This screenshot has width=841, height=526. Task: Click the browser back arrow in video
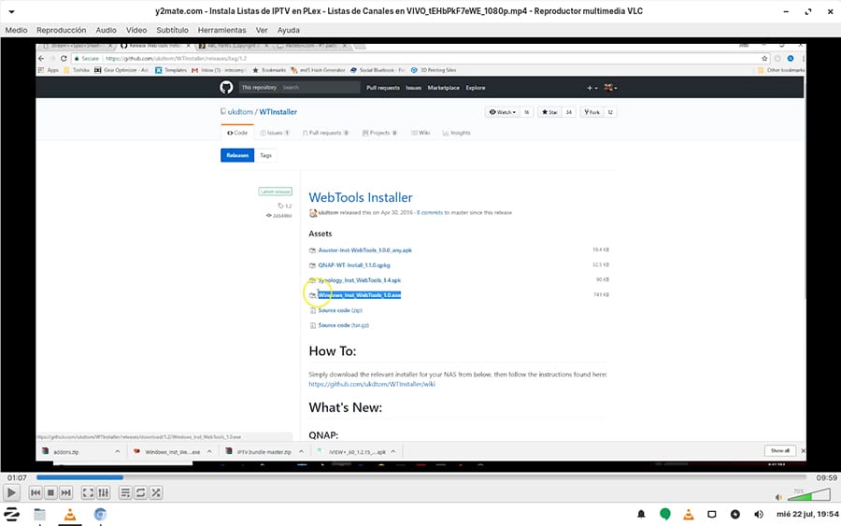[x=41, y=59]
